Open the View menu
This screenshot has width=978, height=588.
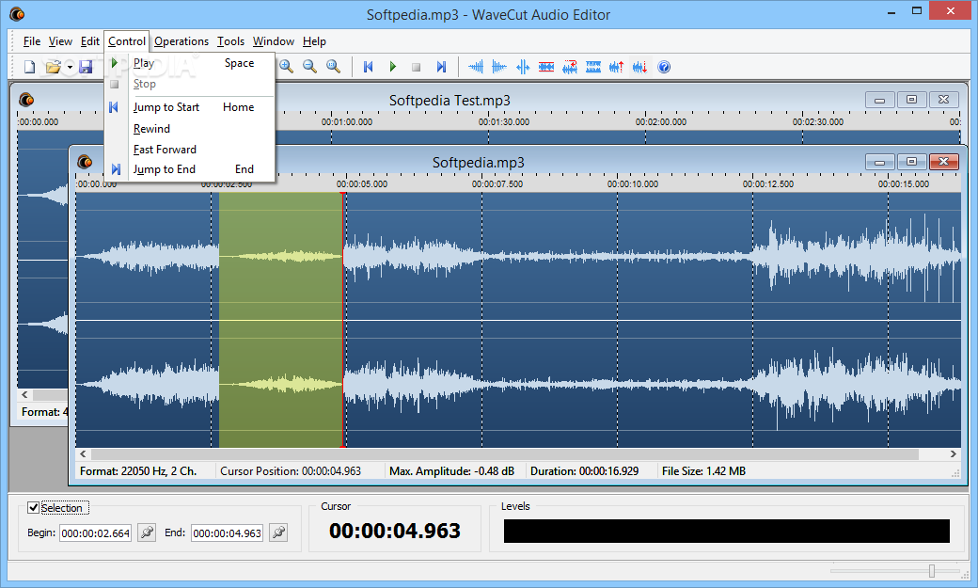(x=60, y=41)
